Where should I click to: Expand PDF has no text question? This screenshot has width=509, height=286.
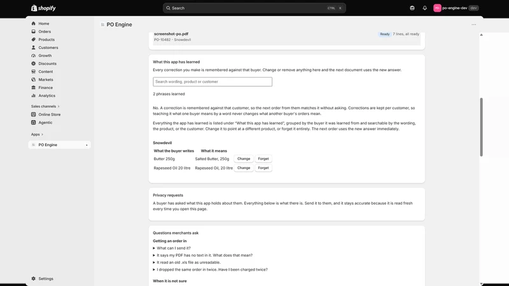point(202,255)
